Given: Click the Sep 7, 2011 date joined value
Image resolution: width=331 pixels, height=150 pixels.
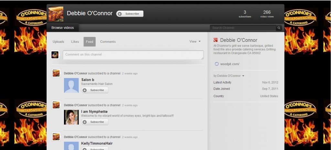Looking at the screenshot, I should 270,89.
